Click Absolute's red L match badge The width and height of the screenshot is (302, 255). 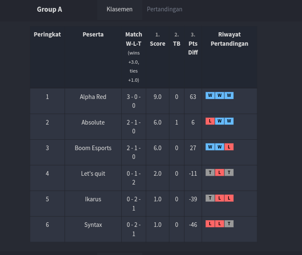click(210, 121)
